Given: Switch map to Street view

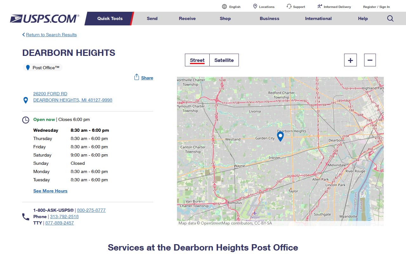Looking at the screenshot, I should tap(197, 60).
